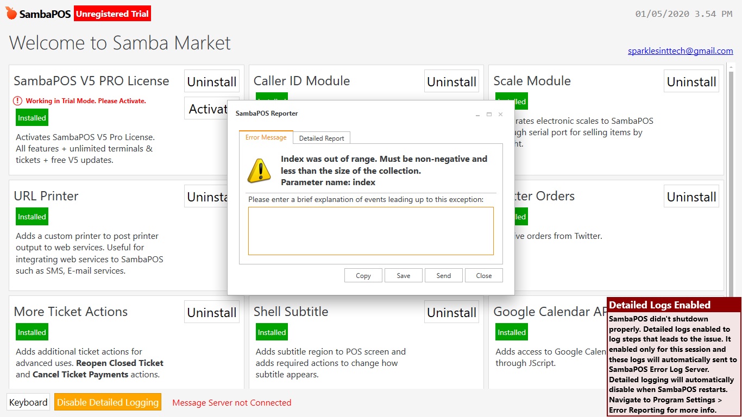
Task: Click the 'Scale Module' title
Action: 532,81
